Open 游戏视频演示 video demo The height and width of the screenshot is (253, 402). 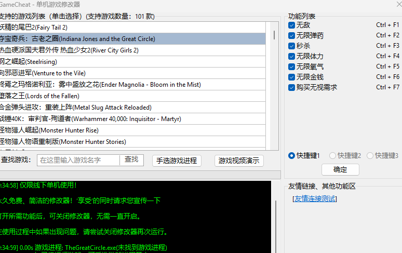239,161
